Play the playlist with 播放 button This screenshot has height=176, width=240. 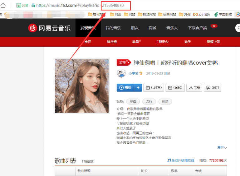click(x=125, y=88)
